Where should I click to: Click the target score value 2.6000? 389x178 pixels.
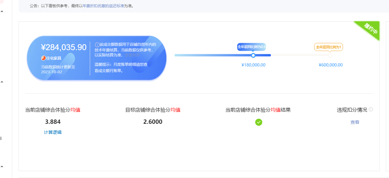[153, 122]
